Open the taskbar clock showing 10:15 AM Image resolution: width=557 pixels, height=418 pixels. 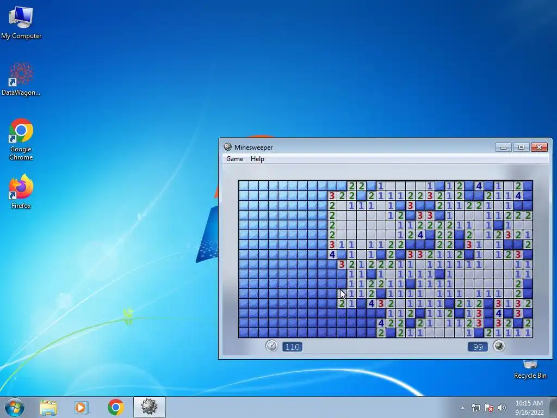click(x=529, y=407)
